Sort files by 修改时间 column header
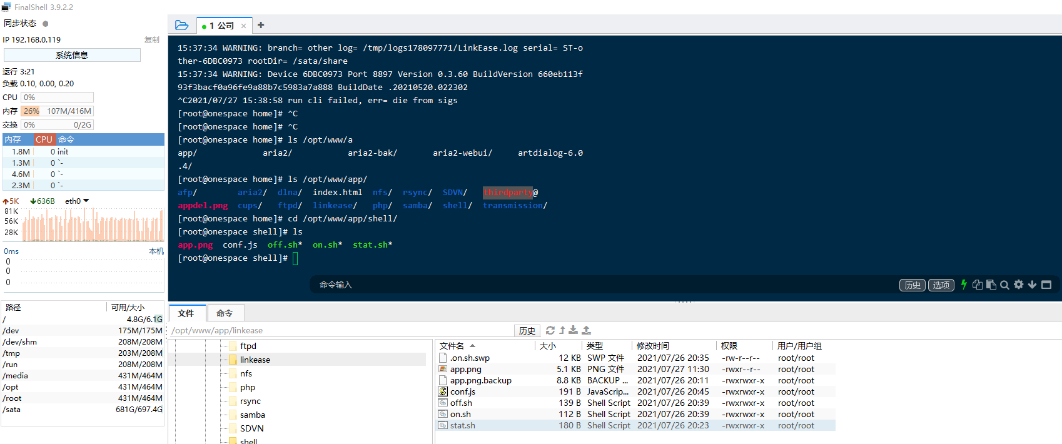 674,346
